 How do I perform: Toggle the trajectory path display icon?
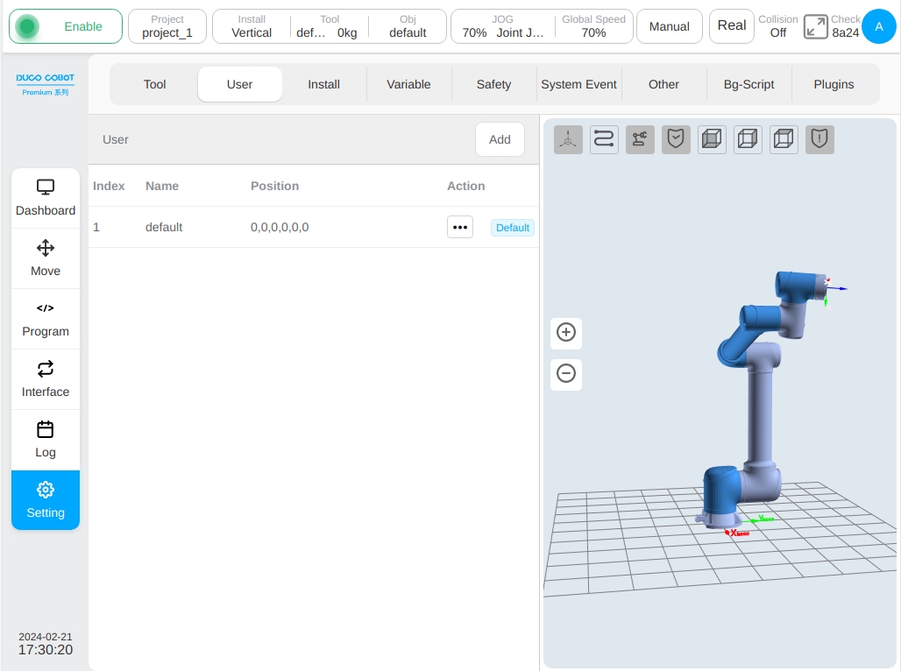point(604,139)
